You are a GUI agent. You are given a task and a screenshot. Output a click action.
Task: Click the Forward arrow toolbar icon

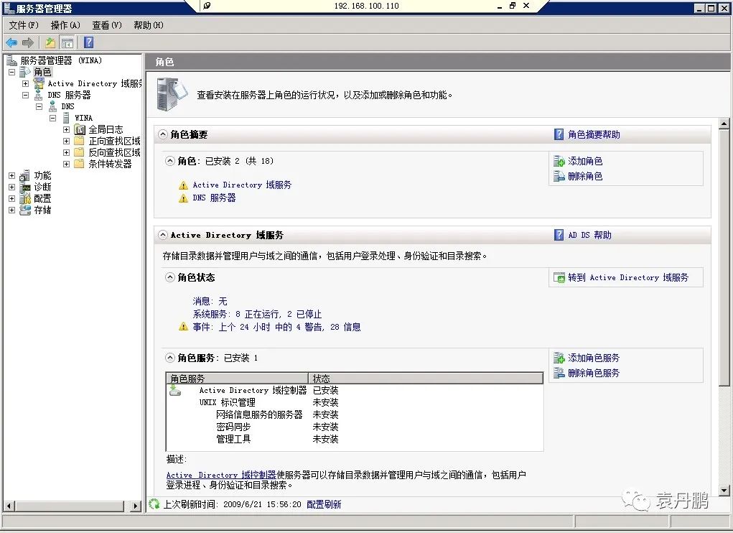(28, 43)
